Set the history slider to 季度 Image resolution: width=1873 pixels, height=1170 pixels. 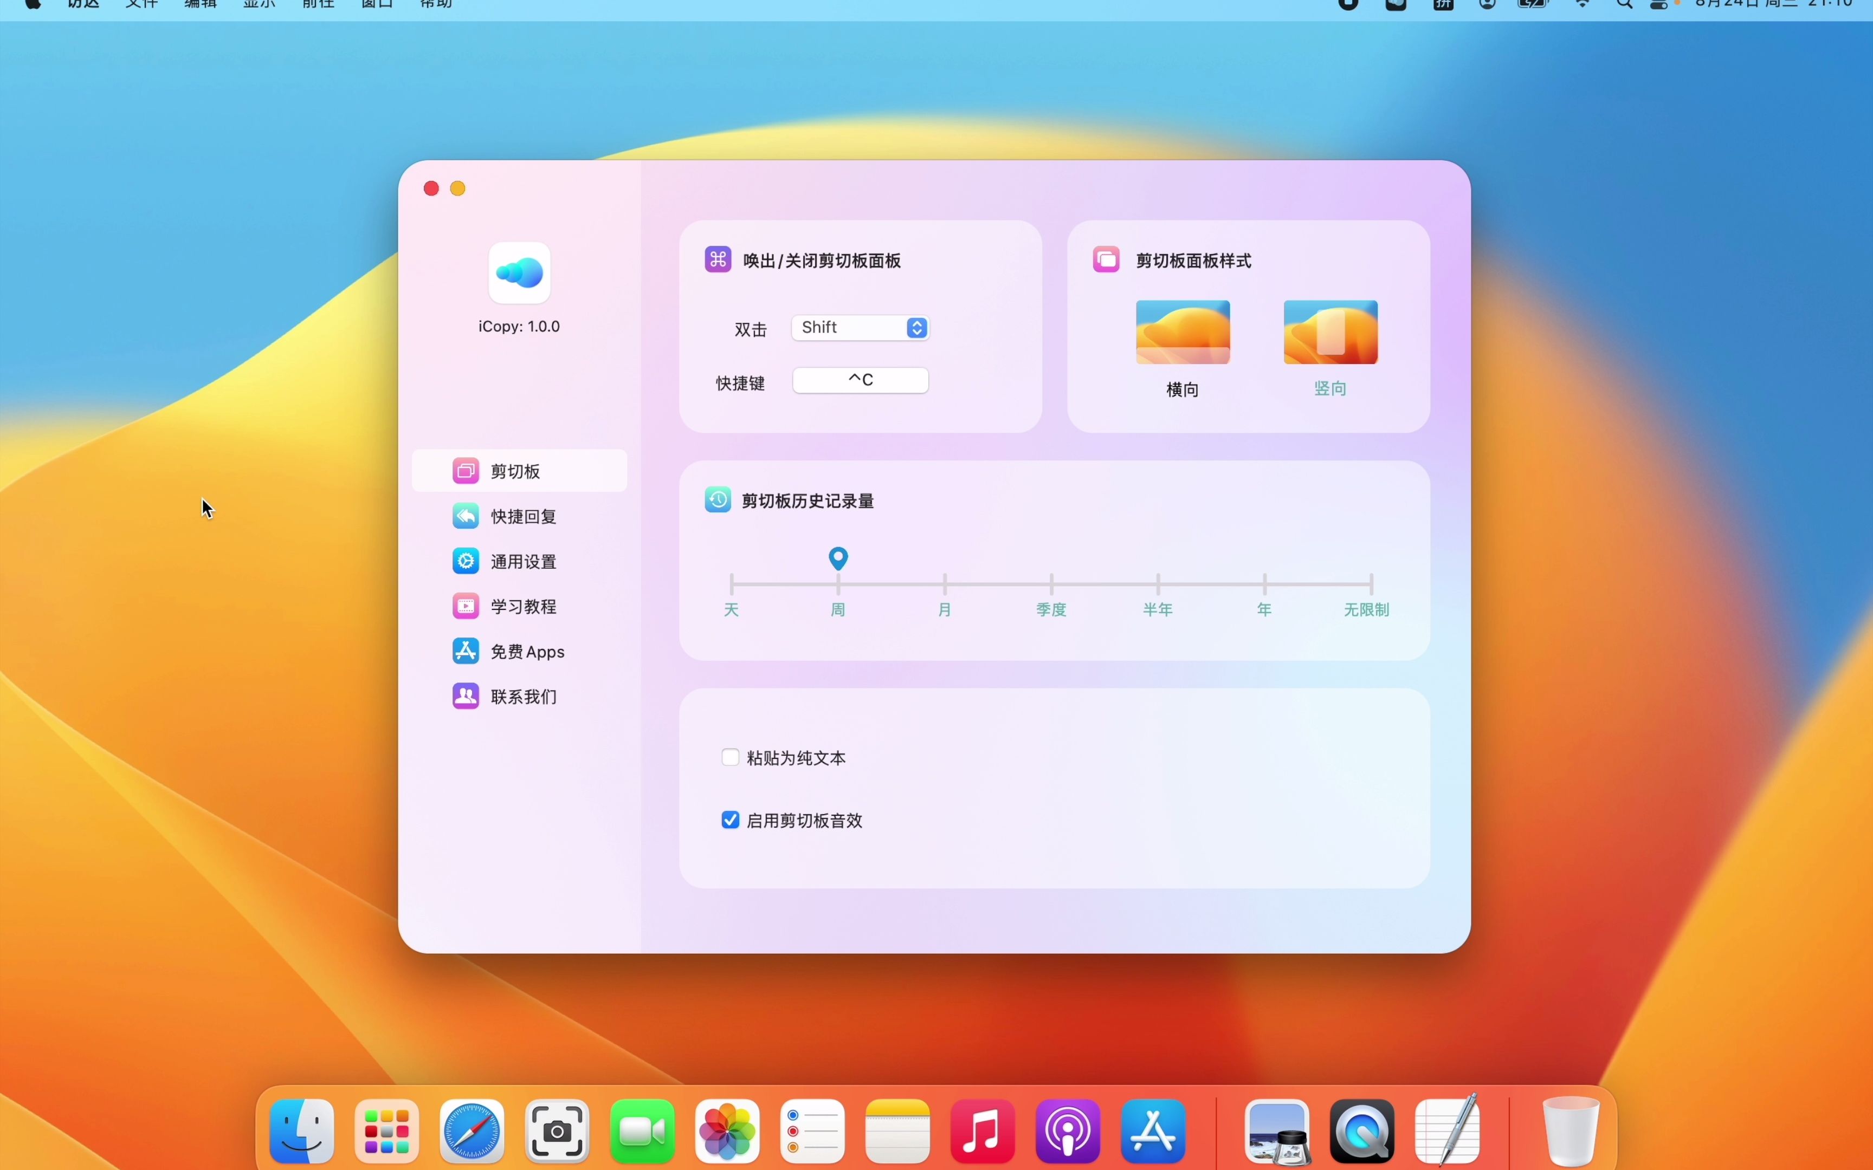pyautogui.click(x=1051, y=583)
